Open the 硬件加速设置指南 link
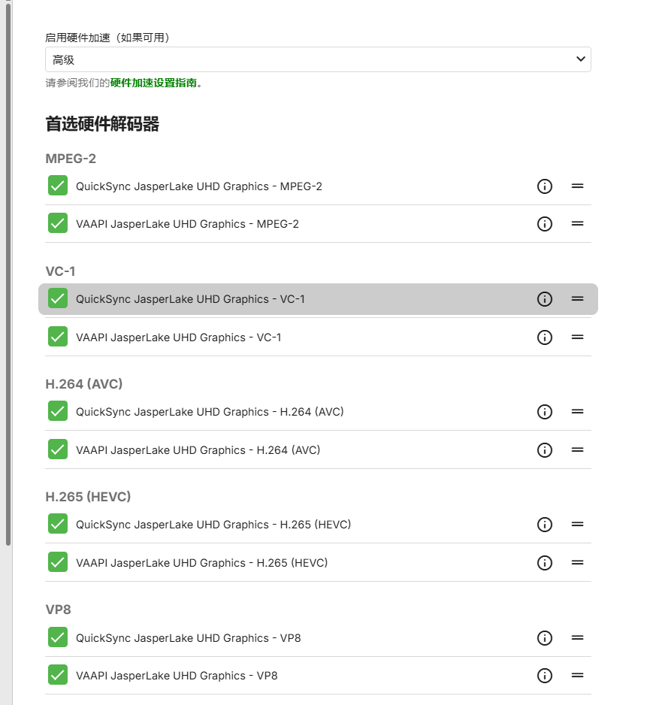Screen dimensions: 662x705 pyautogui.click(x=153, y=83)
